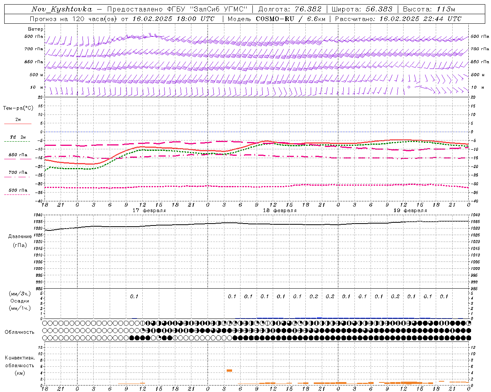Click the 19 февраля date label

[x=410, y=211]
